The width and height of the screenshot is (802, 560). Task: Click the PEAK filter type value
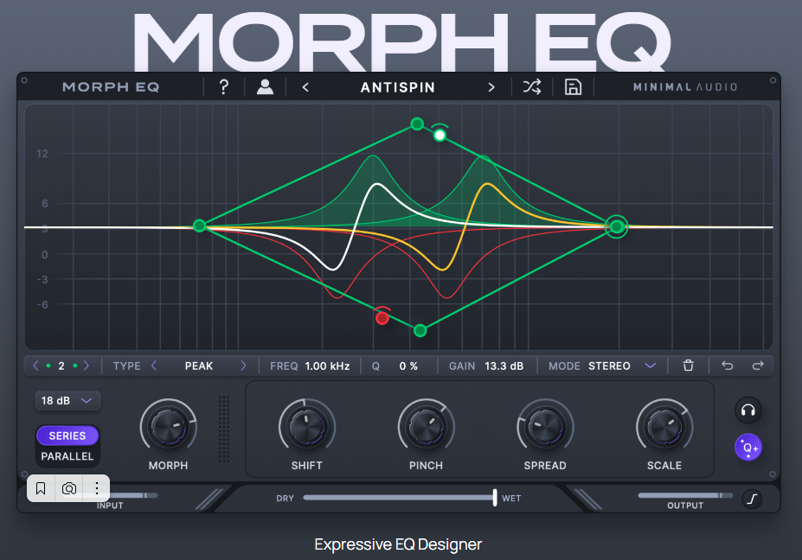[x=198, y=366]
